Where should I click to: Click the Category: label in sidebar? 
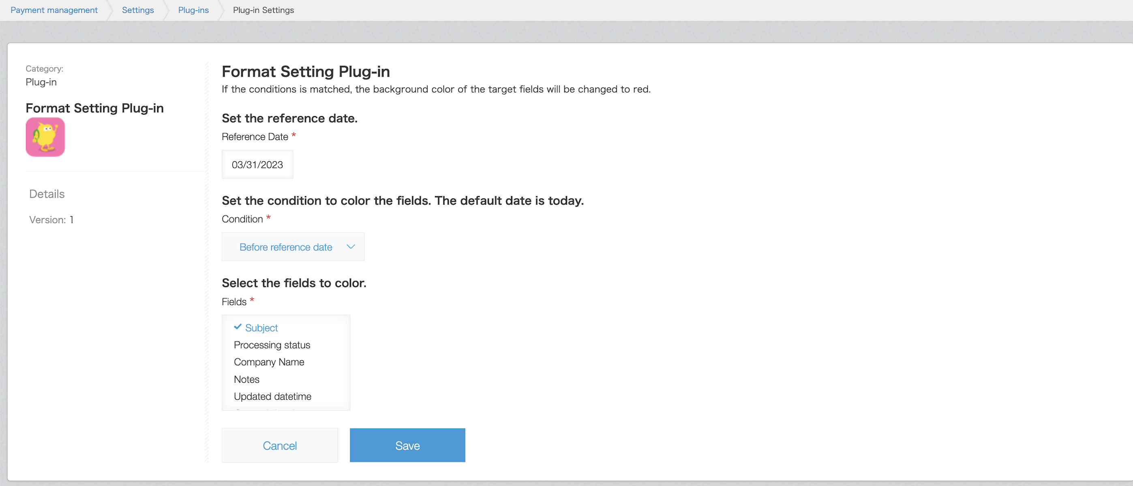coord(45,68)
